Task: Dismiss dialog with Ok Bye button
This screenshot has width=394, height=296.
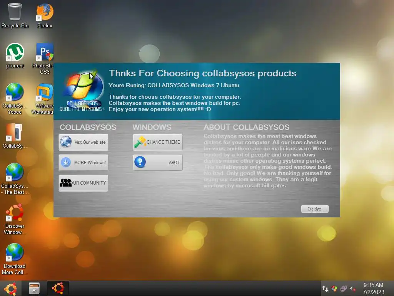Action: (x=315, y=209)
